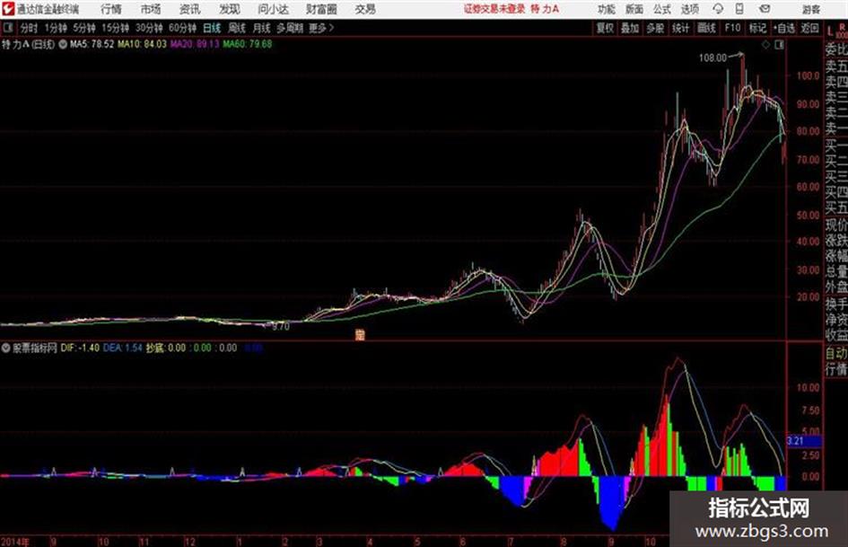Image resolution: width=848 pixels, height=547 pixels.
Task: Open the 行情 menu
Action: (x=111, y=9)
